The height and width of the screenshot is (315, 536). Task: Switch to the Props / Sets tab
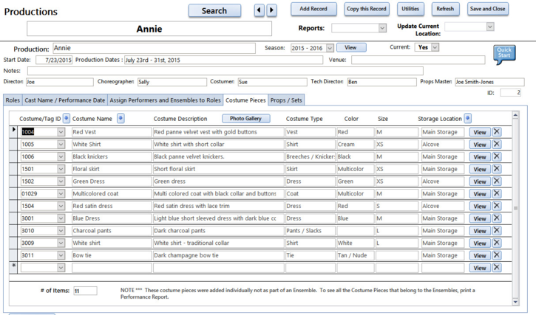tap(286, 100)
